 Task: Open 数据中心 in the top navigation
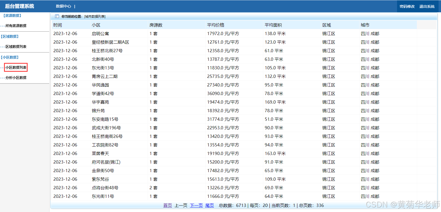[64, 6]
